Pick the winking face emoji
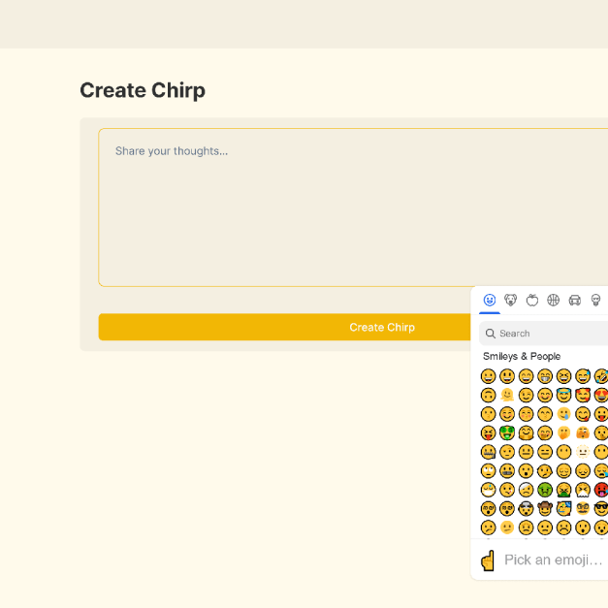The image size is (608, 608). click(x=527, y=395)
